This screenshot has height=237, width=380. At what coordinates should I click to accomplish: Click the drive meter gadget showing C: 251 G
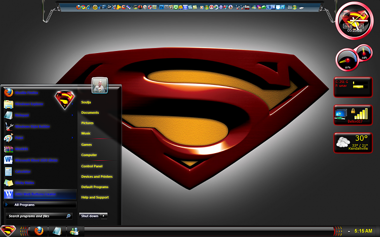point(353,87)
